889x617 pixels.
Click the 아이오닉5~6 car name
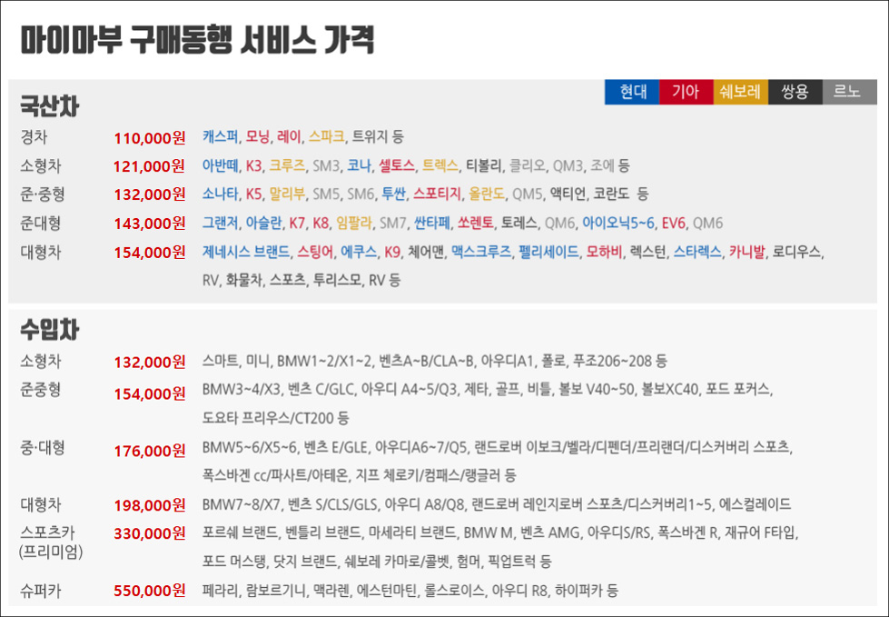[618, 223]
